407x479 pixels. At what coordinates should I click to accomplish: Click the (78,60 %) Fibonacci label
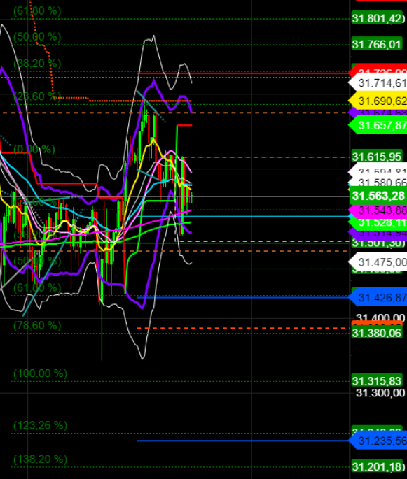37,326
